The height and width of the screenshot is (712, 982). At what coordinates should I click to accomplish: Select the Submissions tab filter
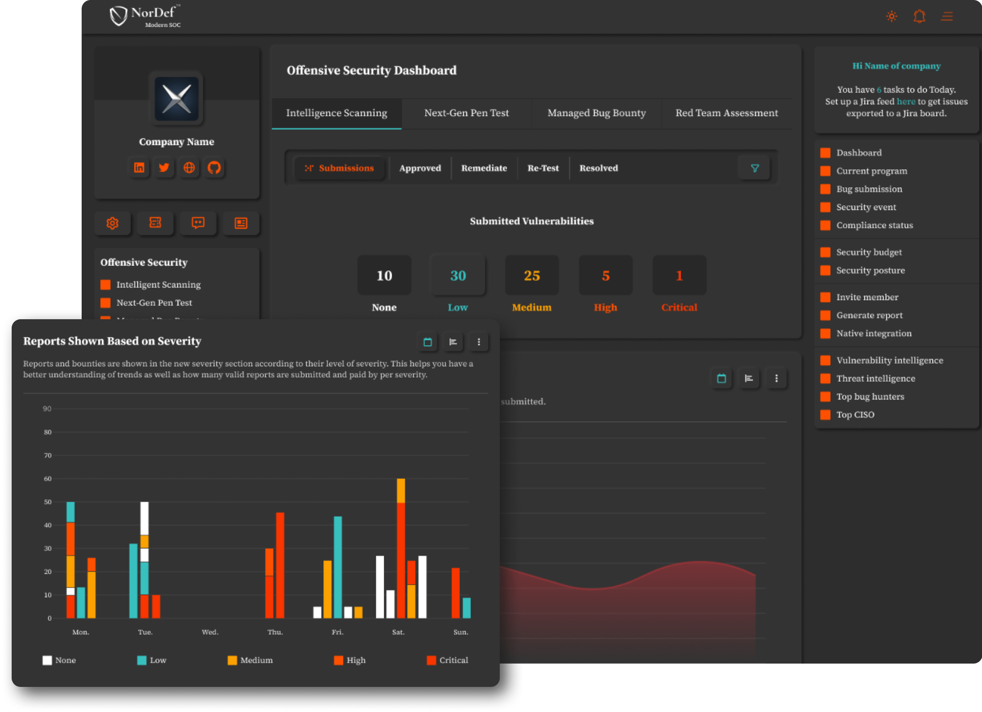(339, 169)
